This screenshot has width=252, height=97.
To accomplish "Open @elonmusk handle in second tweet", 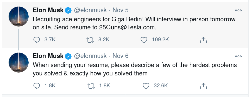I will pyautogui.click(x=90, y=56).
